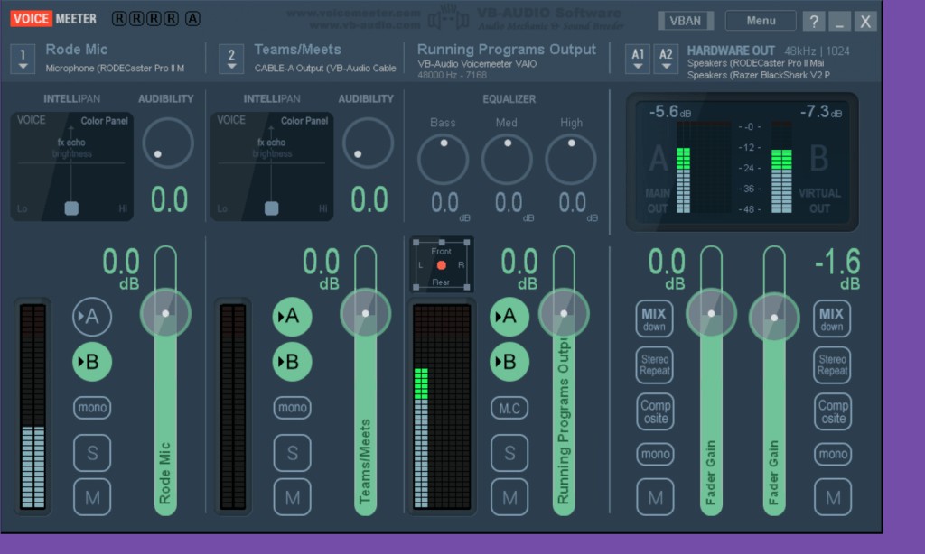Viewport: 925px width, 554px height.
Task: Click the Running Programs Output title
Action: (x=506, y=50)
